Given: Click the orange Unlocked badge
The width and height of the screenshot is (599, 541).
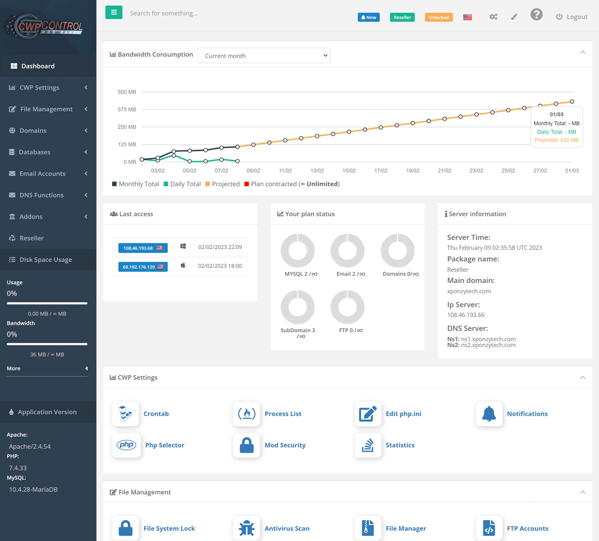Looking at the screenshot, I should click(438, 17).
